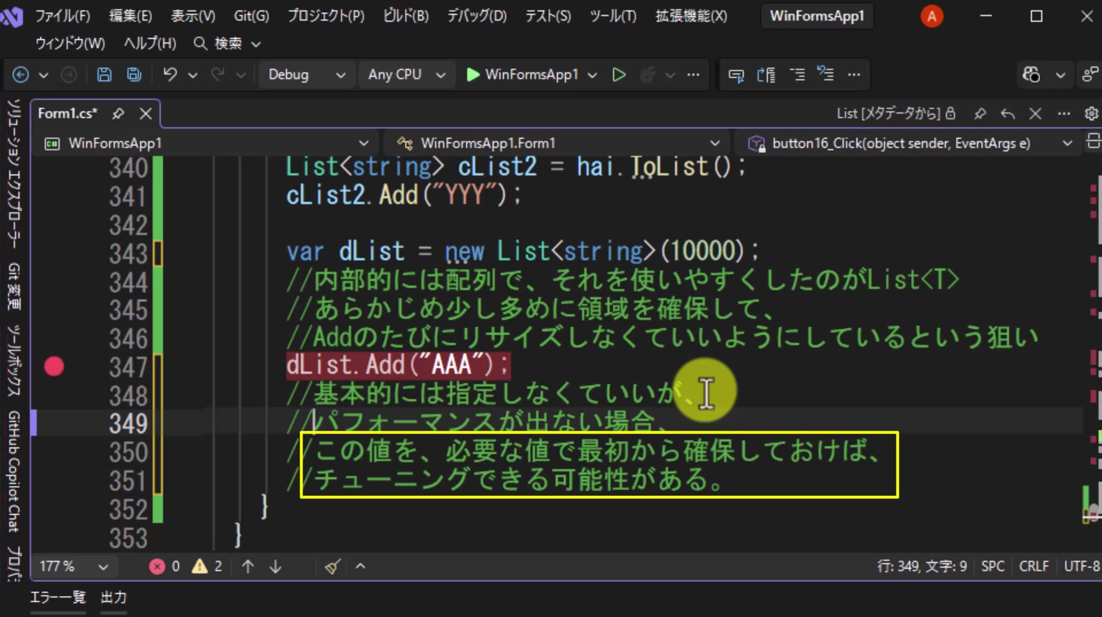Open the ソリューション エクスプローラー side tab

[x=14, y=174]
